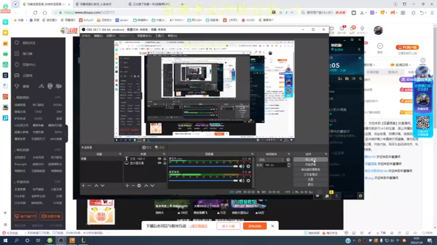The height and width of the screenshot is (245, 437).
Task: Add a new source in OBS Sources panel
Action: coord(127,185)
